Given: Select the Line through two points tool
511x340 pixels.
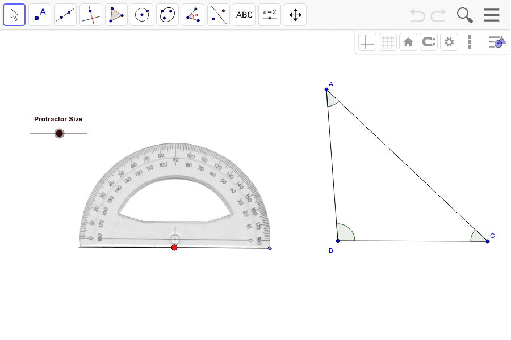Looking at the screenshot, I should click(x=65, y=15).
